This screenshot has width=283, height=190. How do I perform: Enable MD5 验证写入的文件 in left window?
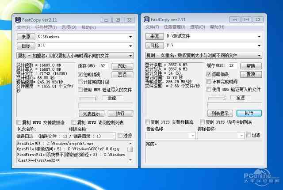click(80, 90)
